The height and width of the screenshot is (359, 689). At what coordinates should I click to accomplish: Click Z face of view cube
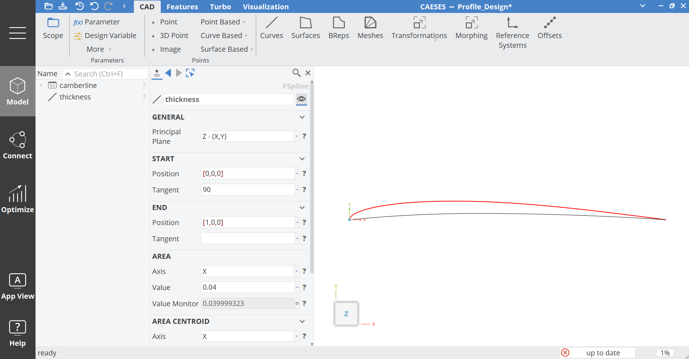pos(346,314)
